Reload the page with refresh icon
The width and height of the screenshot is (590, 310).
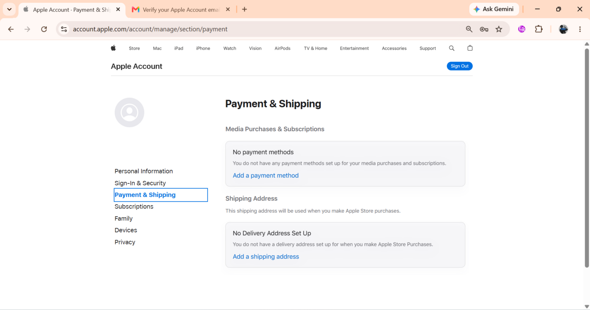(44, 29)
